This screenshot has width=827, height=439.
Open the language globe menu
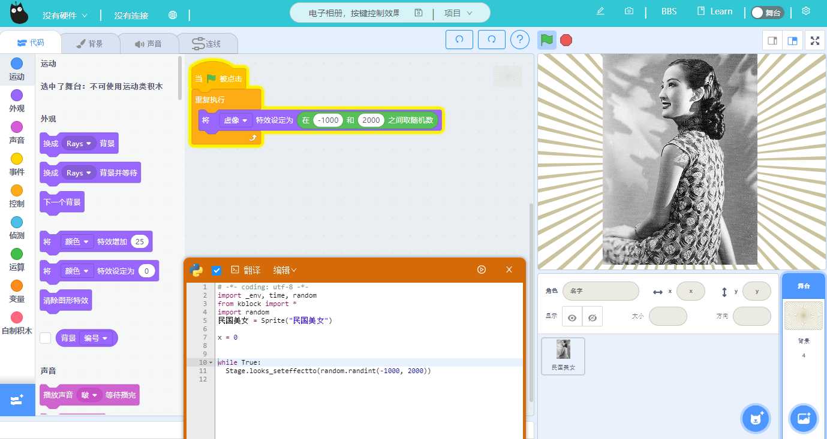pos(173,15)
